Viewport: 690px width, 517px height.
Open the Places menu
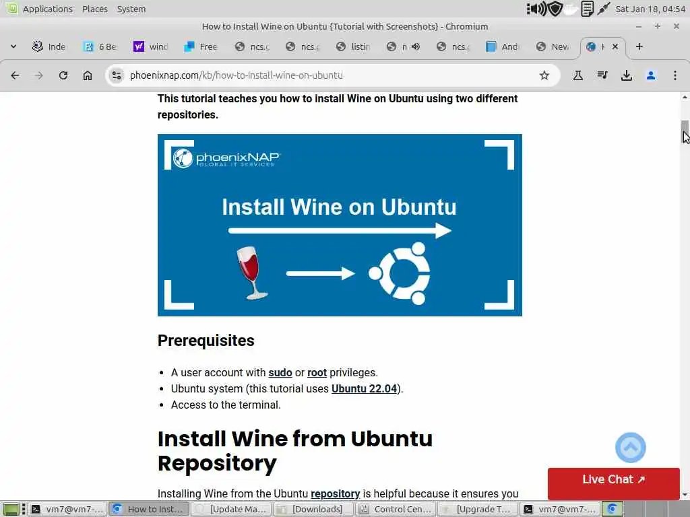click(x=94, y=9)
